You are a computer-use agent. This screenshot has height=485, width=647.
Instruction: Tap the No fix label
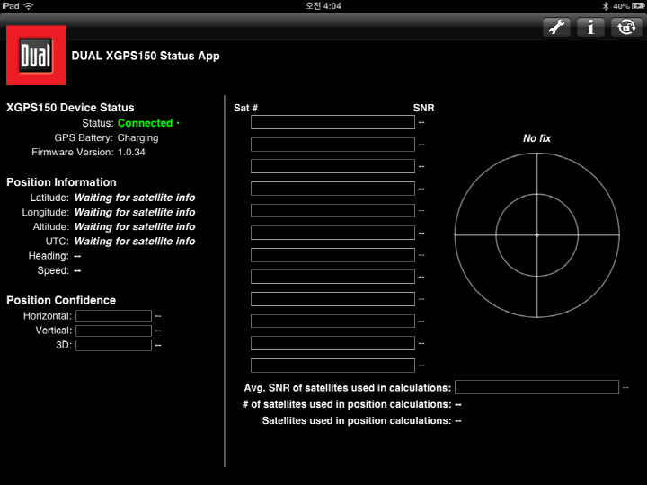click(536, 138)
